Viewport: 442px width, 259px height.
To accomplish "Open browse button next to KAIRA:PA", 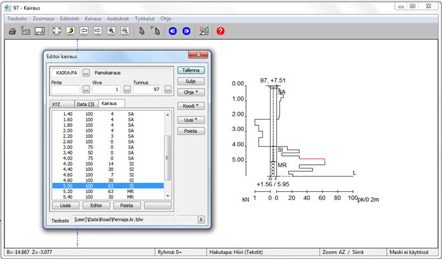I will click(x=86, y=73).
